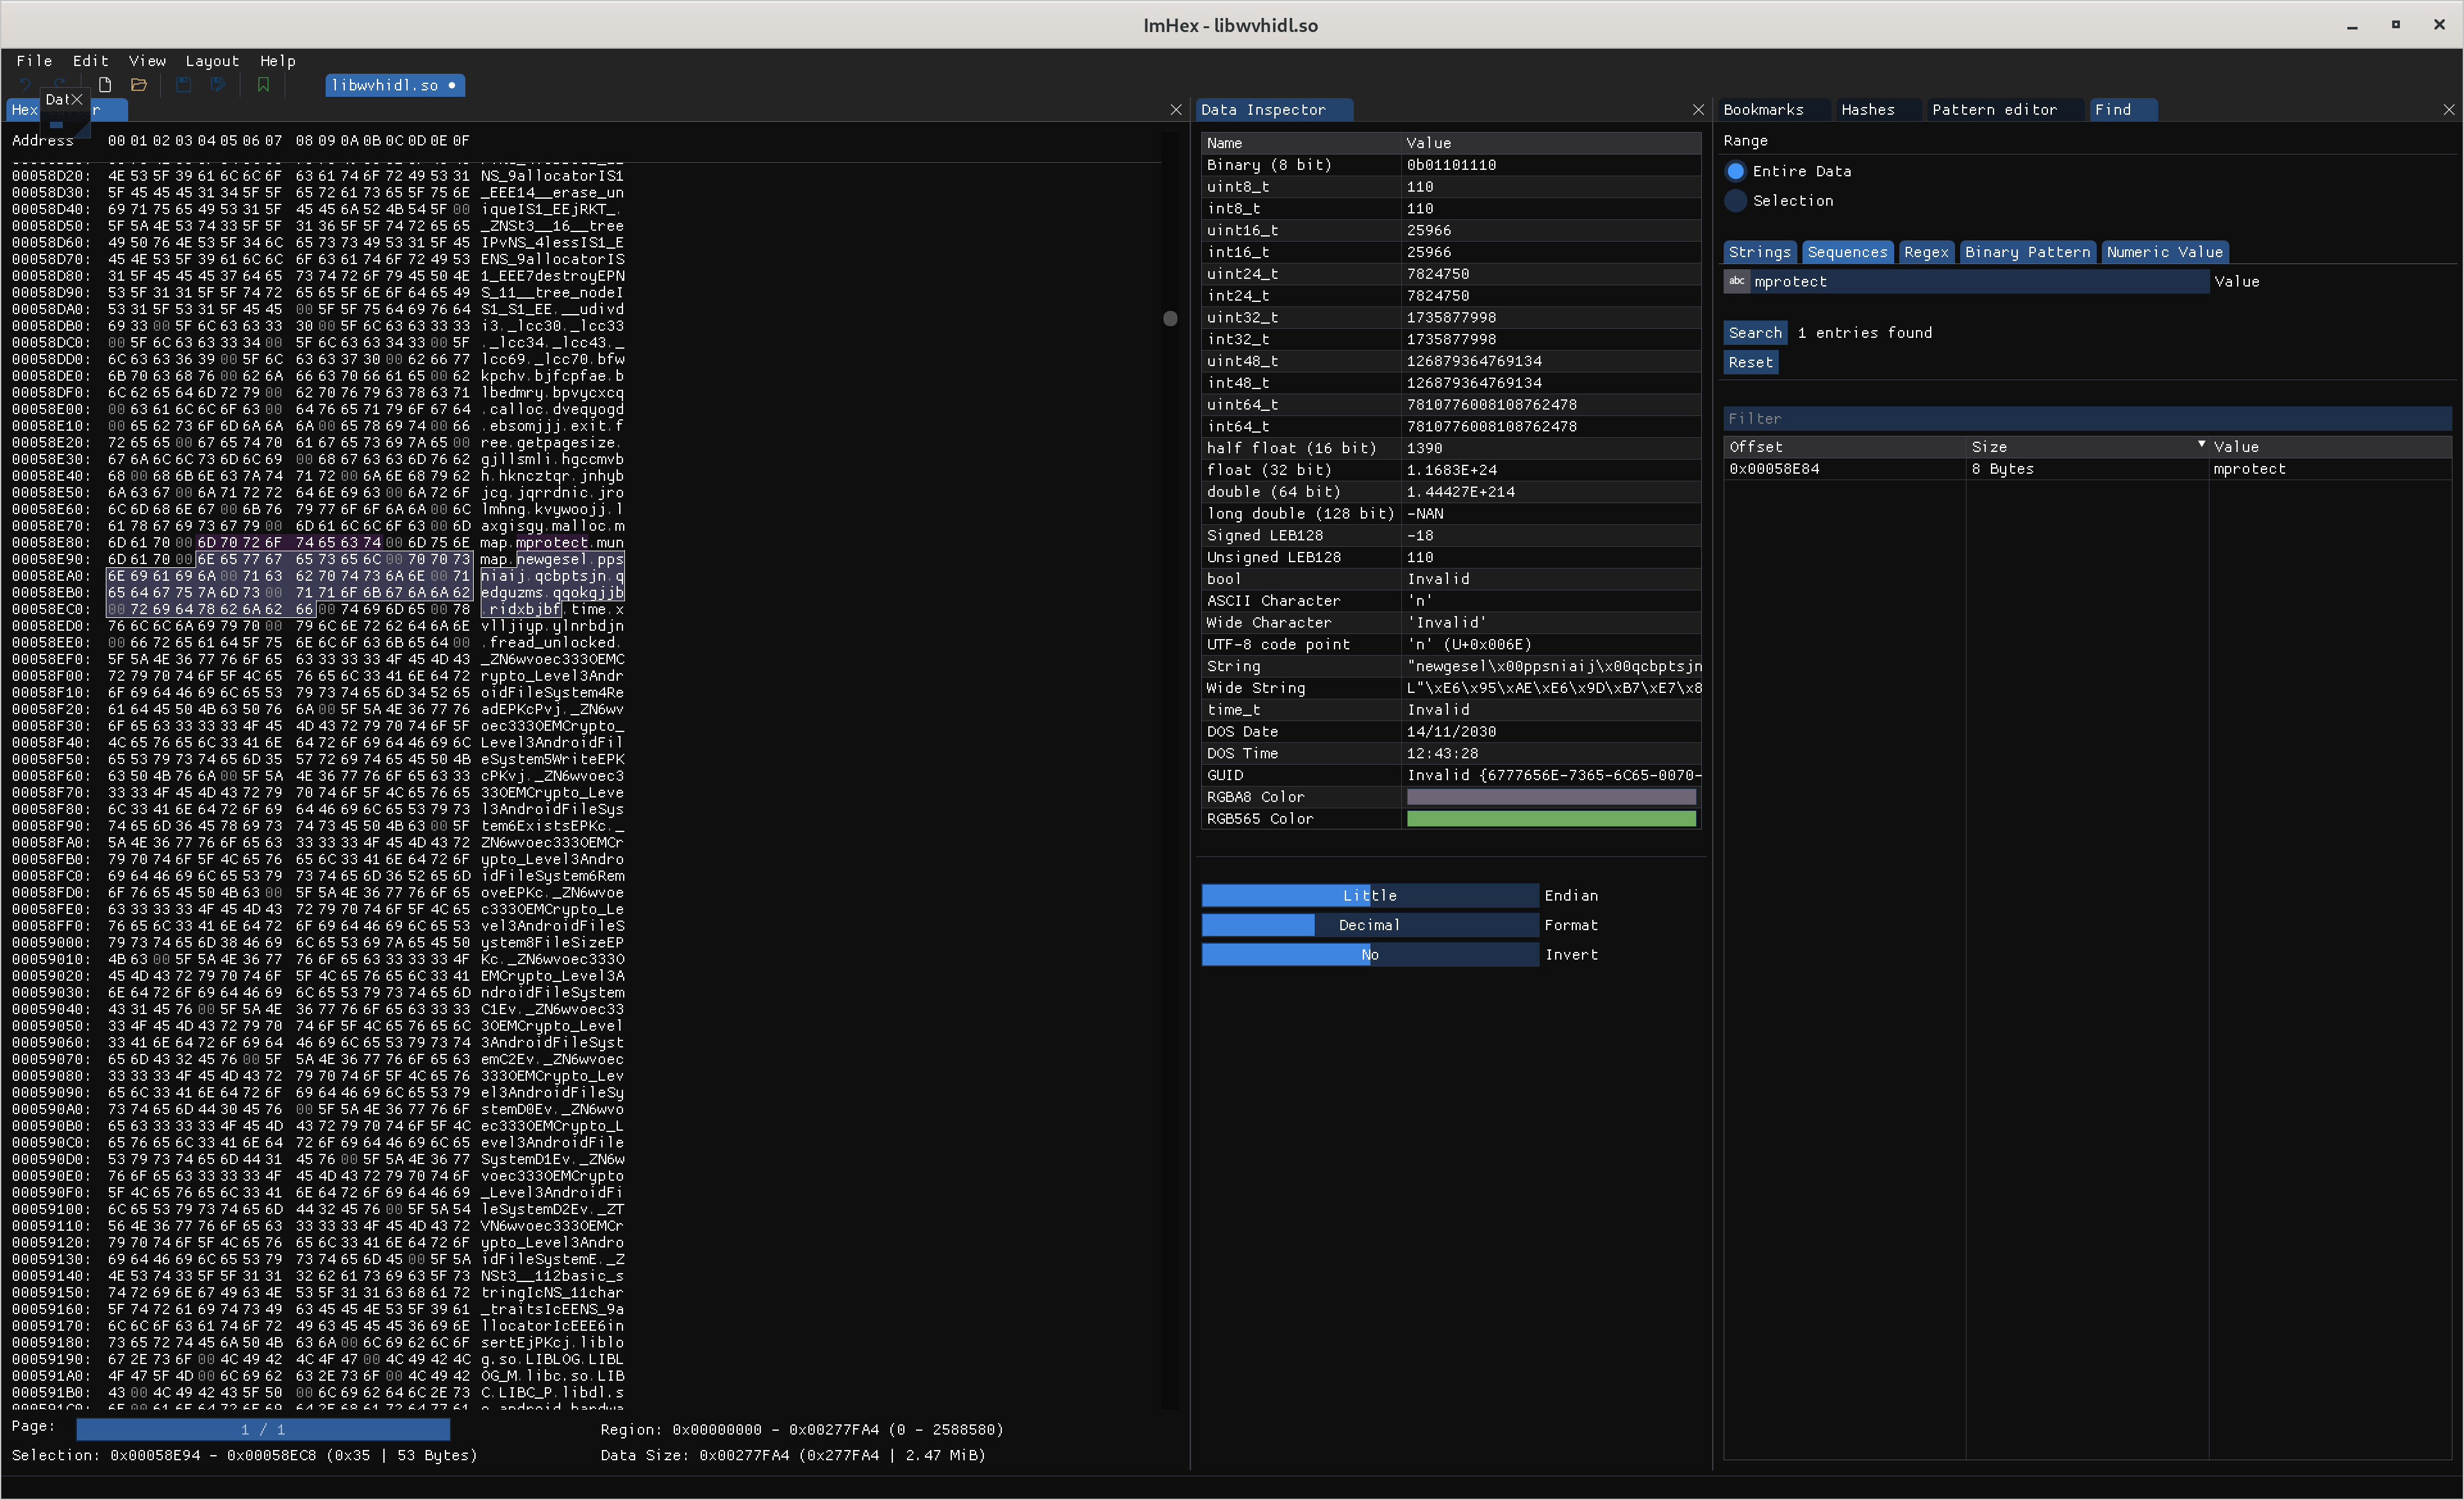The image size is (2464, 1500).
Task: Open the Layout menu
Action: click(x=212, y=61)
